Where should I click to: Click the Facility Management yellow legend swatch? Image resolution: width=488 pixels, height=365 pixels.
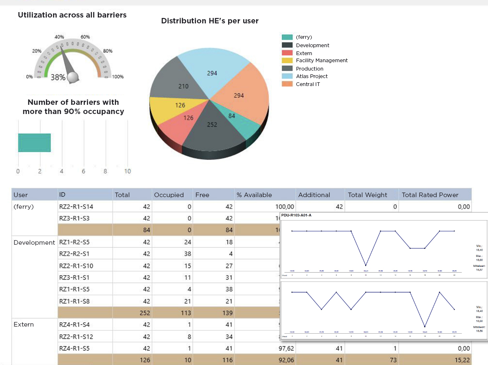(x=287, y=61)
